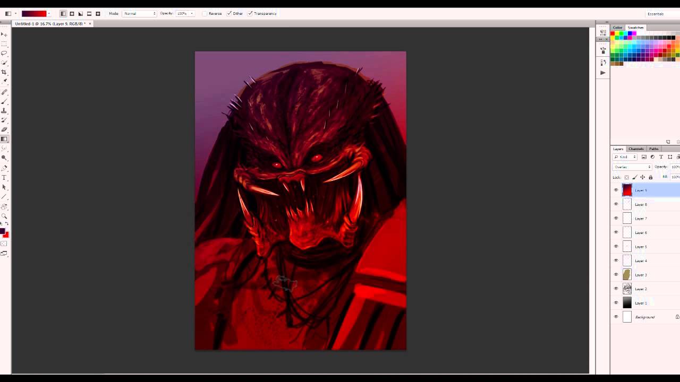This screenshot has height=382, width=680.
Task: Open the gradient Mode dropdown
Action: coord(140,13)
